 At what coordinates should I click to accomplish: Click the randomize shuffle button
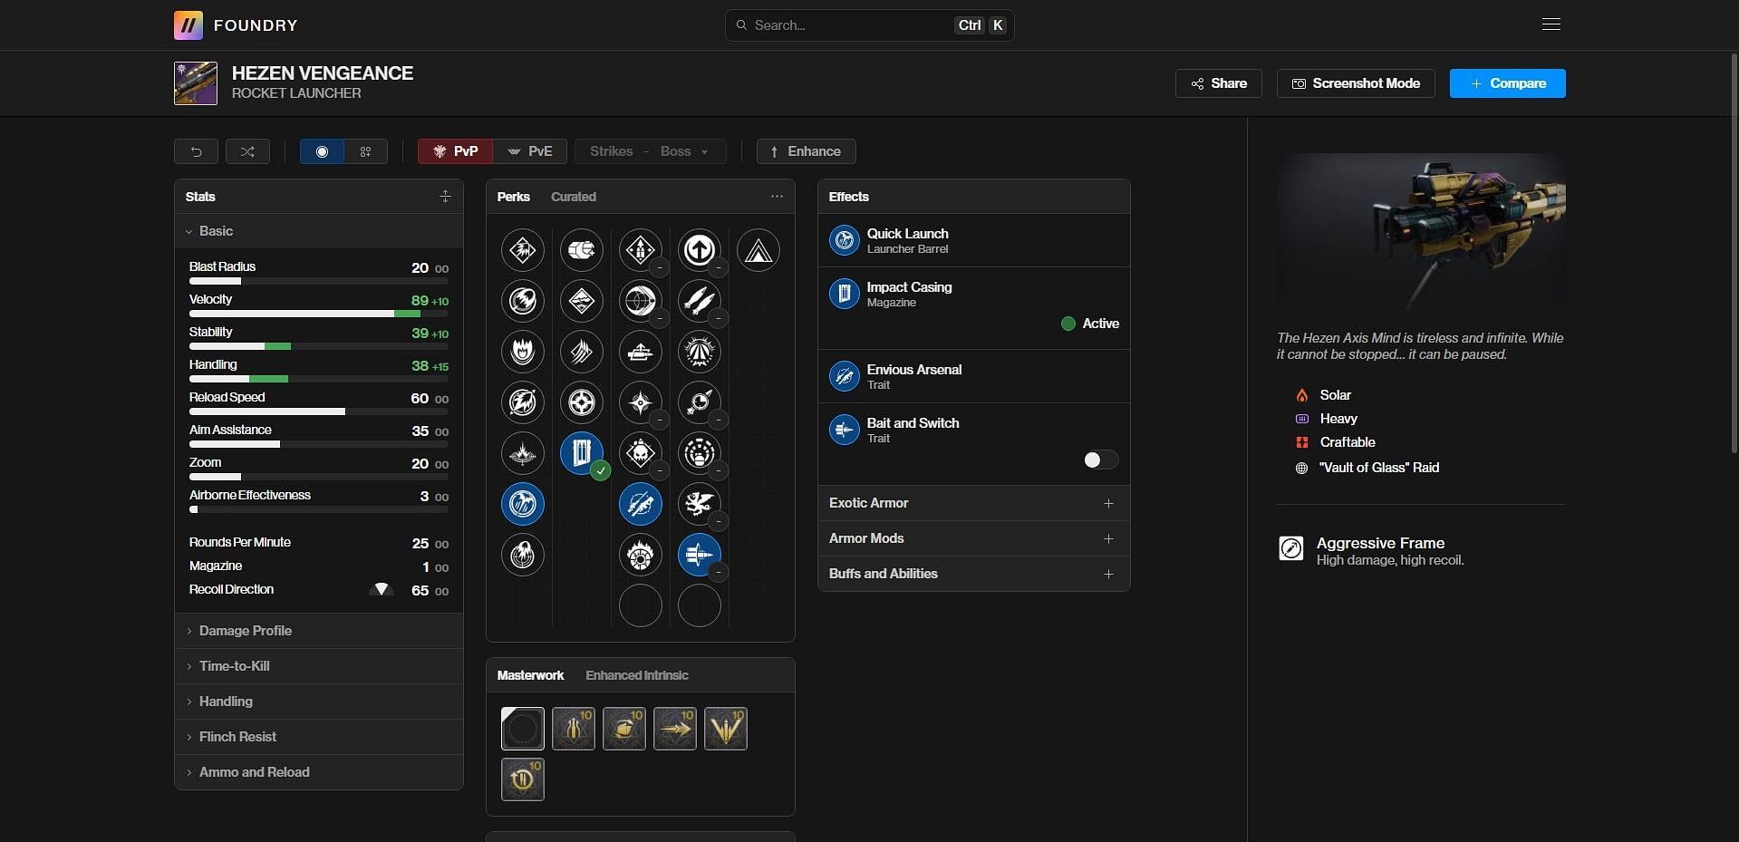247,151
